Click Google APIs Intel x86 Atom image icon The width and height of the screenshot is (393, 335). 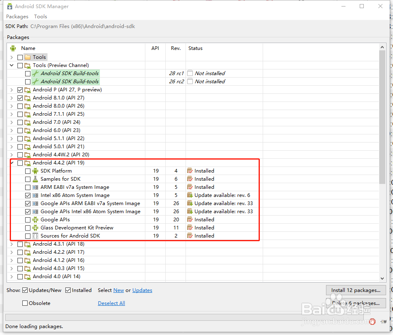pos(35,212)
